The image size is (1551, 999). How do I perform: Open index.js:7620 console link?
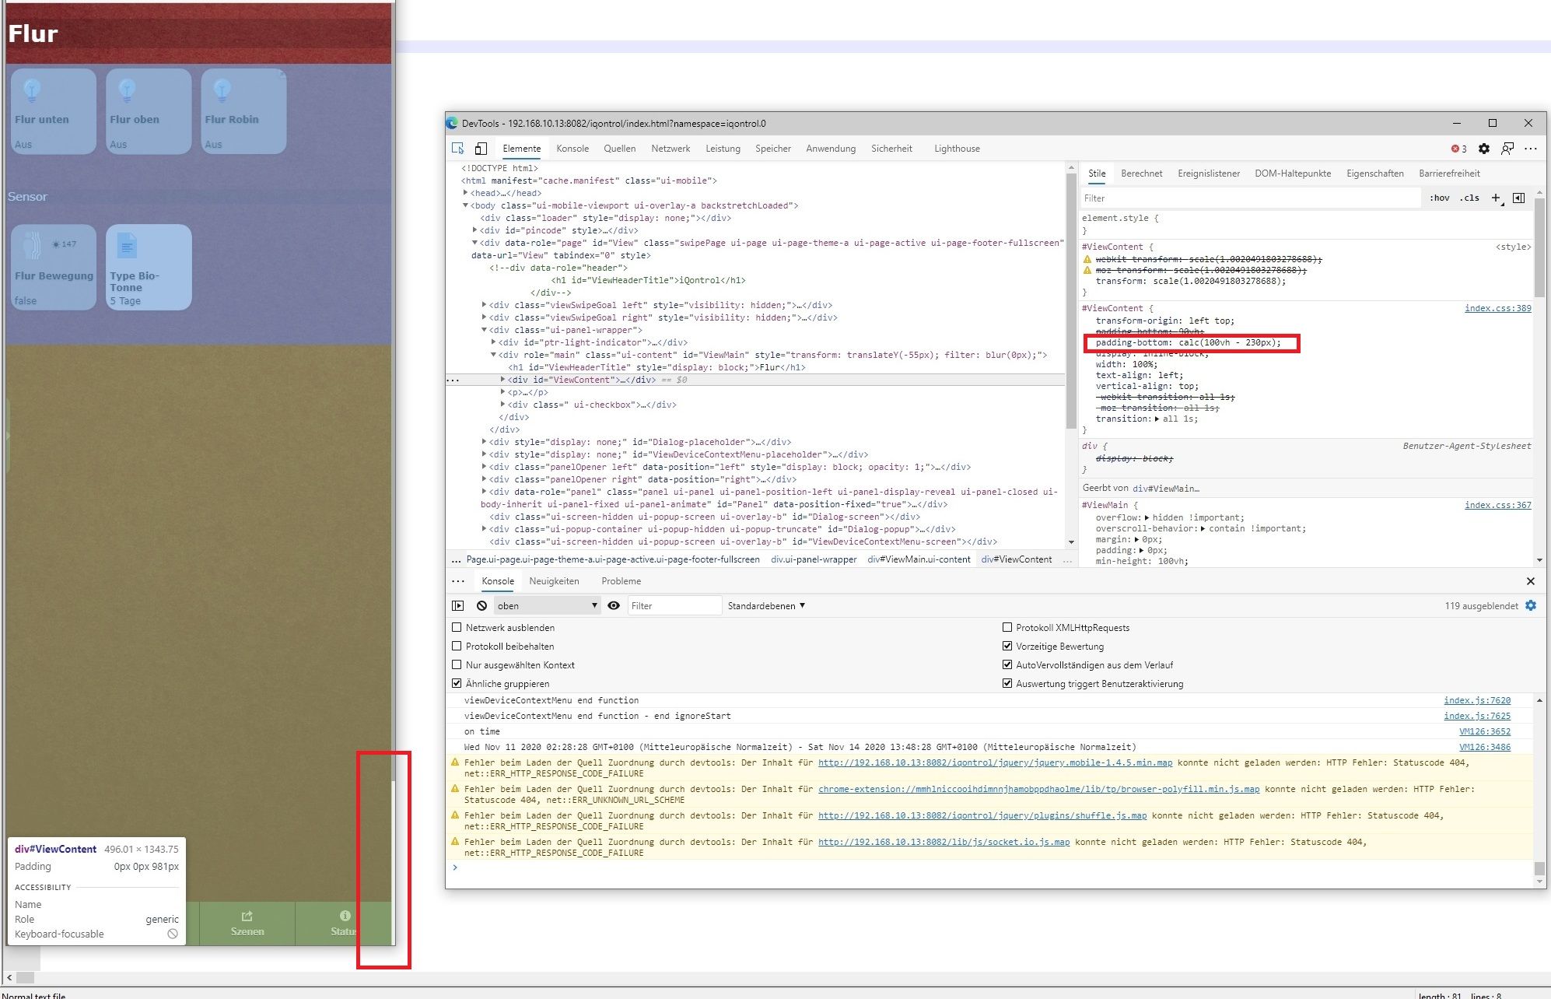click(x=1477, y=700)
